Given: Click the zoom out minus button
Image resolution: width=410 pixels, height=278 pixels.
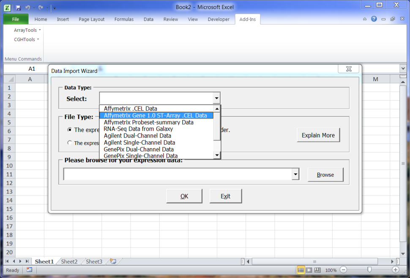Looking at the screenshot, I should pos(343,270).
